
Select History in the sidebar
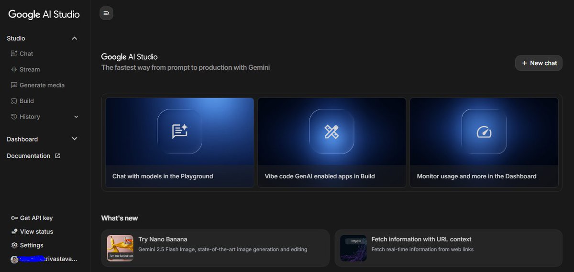(x=30, y=117)
